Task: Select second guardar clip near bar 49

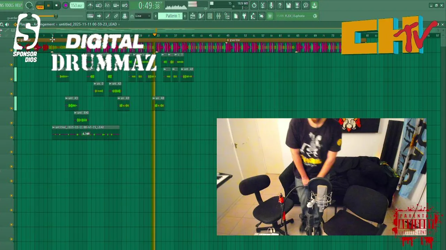Action: (x=233, y=40)
